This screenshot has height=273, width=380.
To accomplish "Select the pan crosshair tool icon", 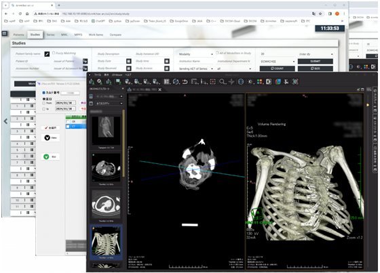I will click(x=231, y=82).
